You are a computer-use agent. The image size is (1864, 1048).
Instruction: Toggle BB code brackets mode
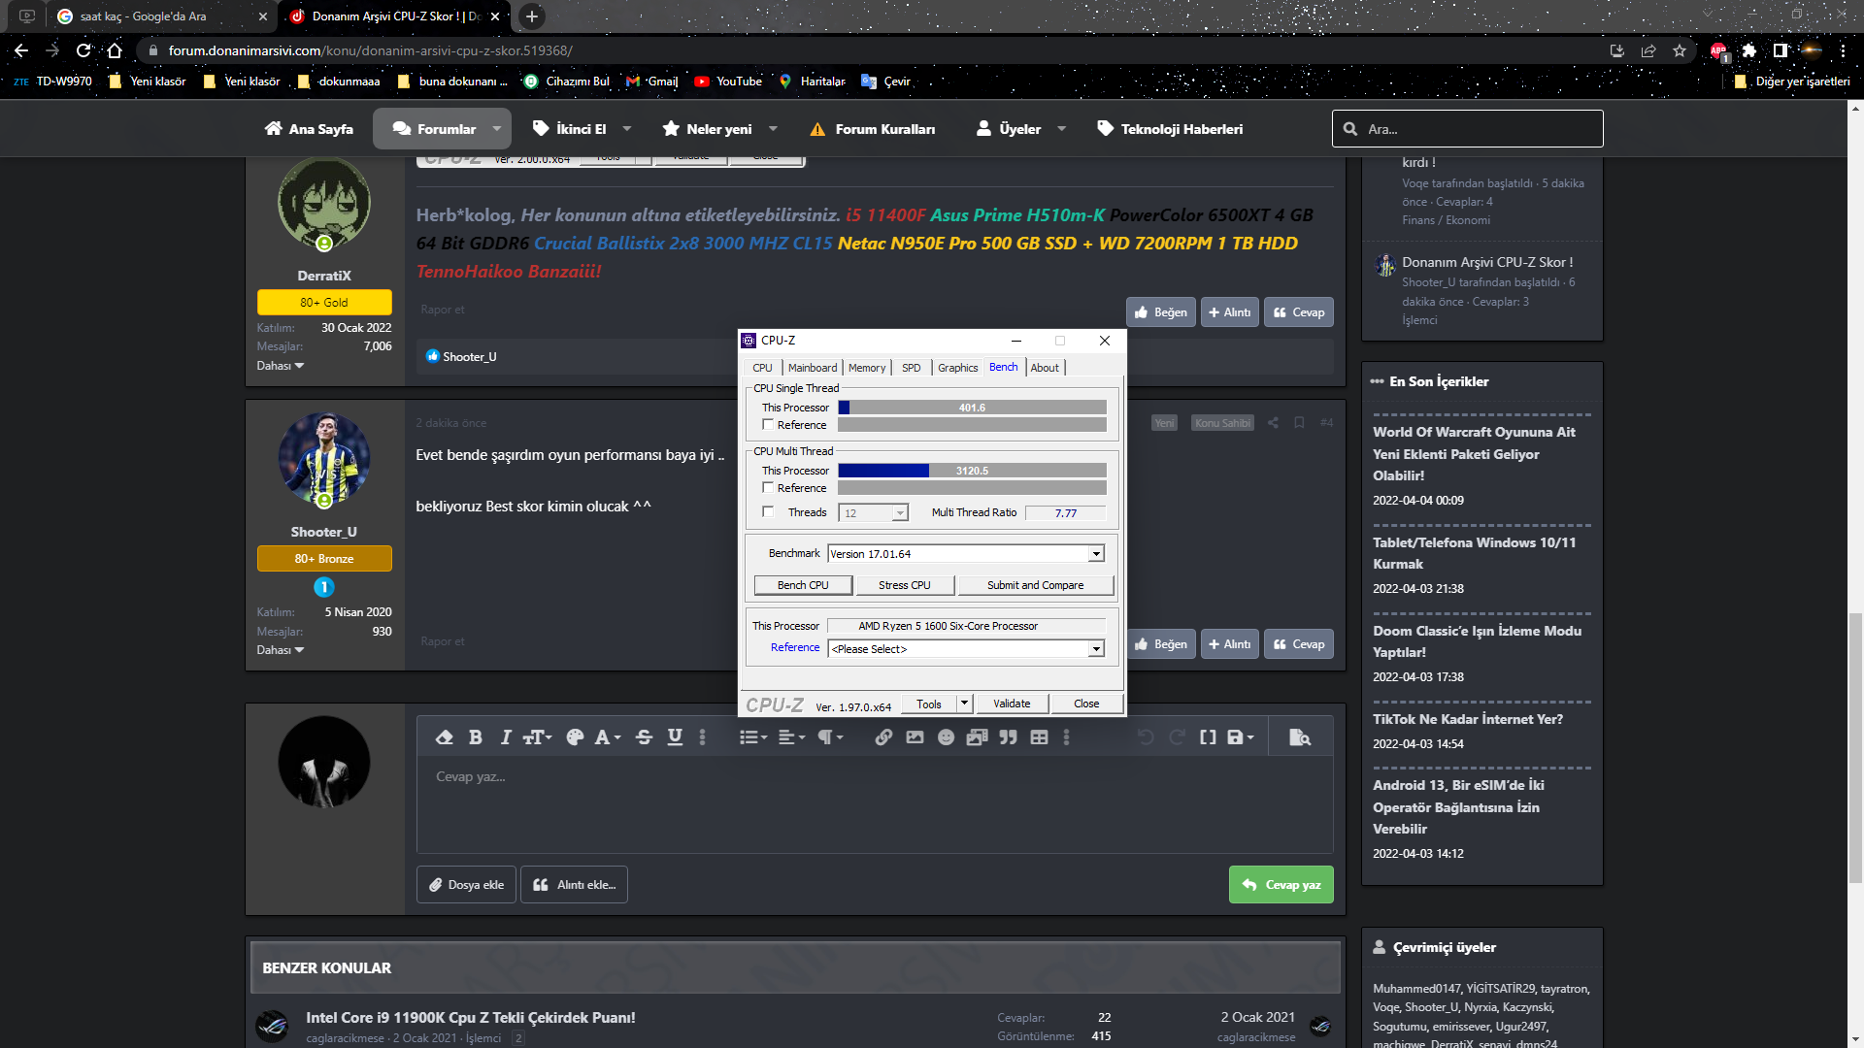tap(1208, 737)
